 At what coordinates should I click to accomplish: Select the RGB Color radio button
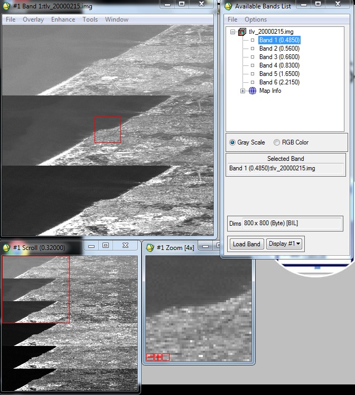coord(277,142)
